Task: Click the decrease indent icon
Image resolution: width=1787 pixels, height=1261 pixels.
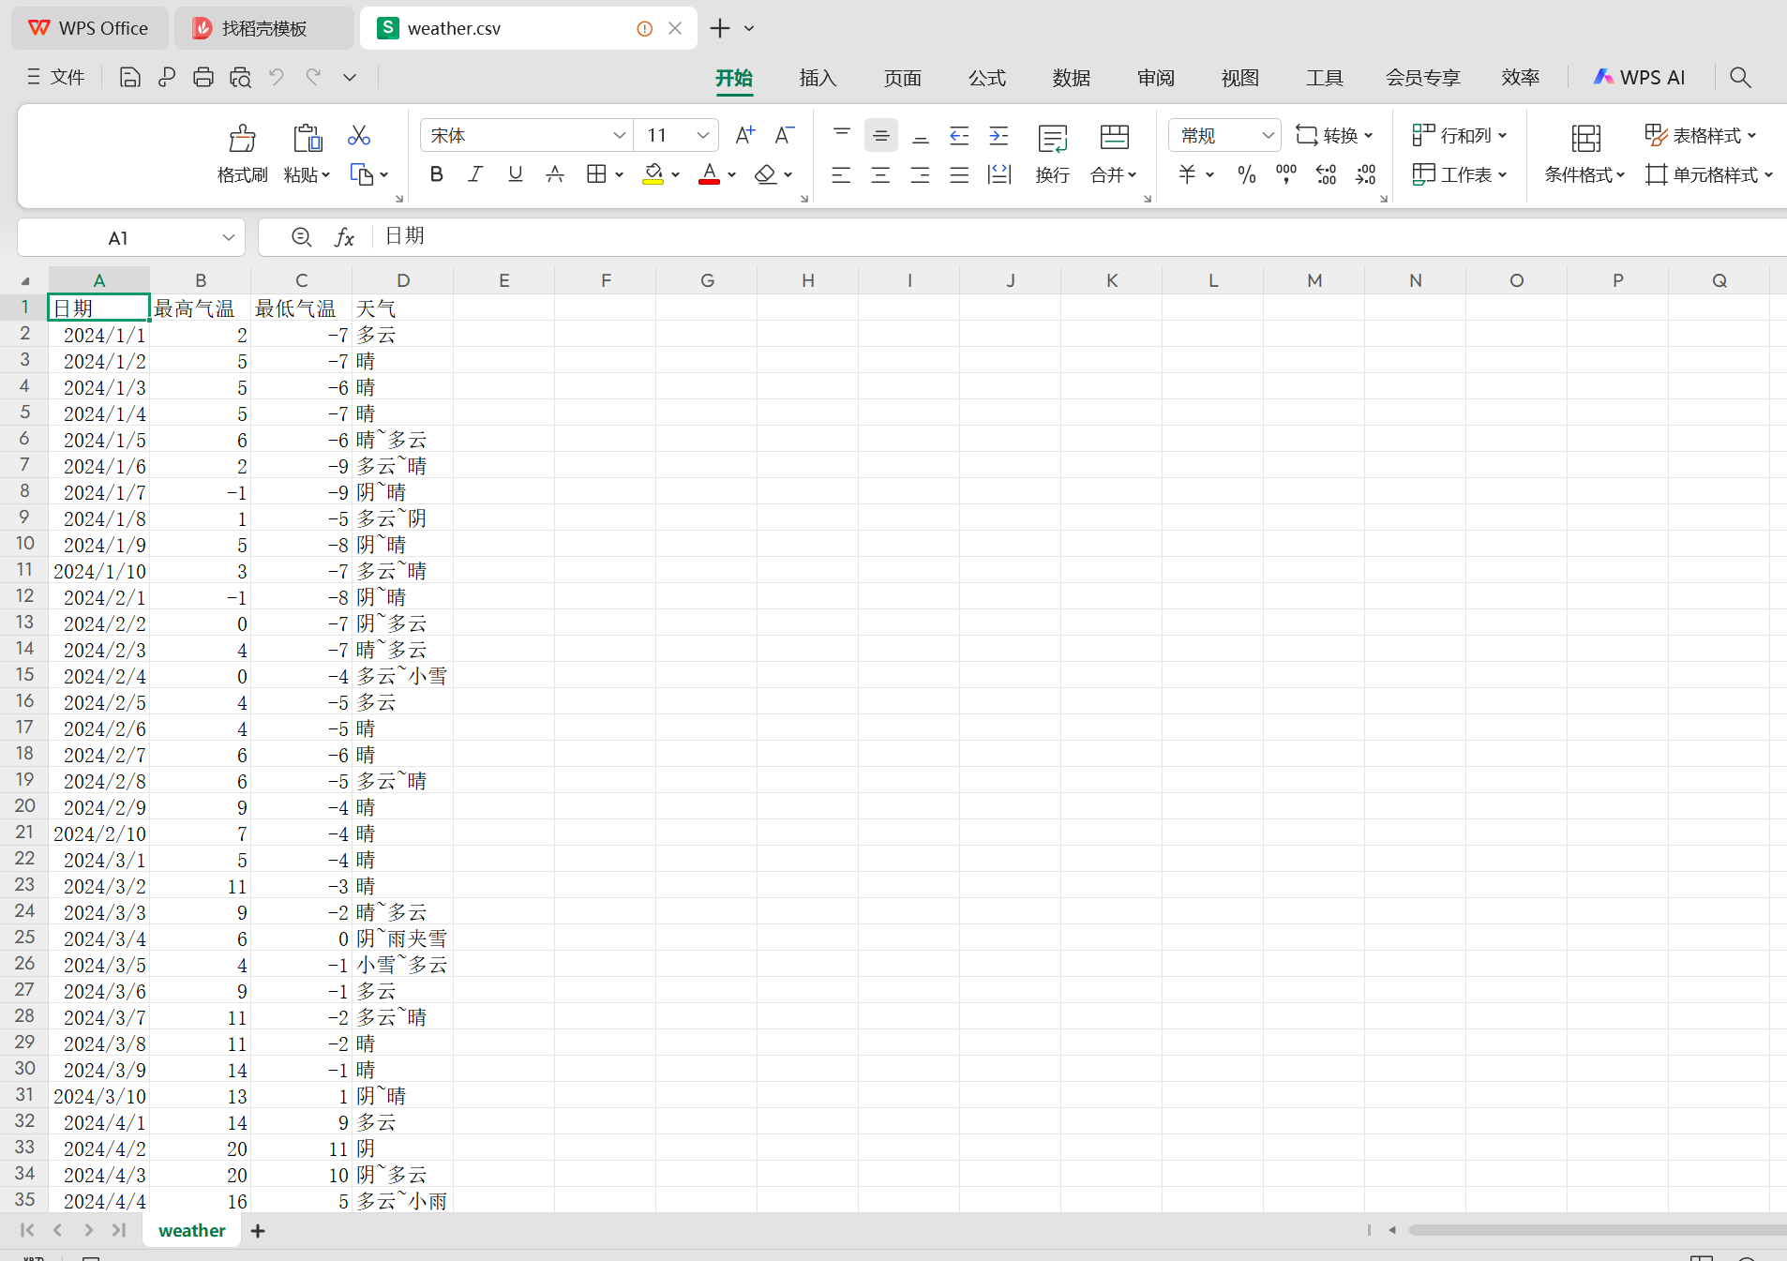Action: click(959, 136)
